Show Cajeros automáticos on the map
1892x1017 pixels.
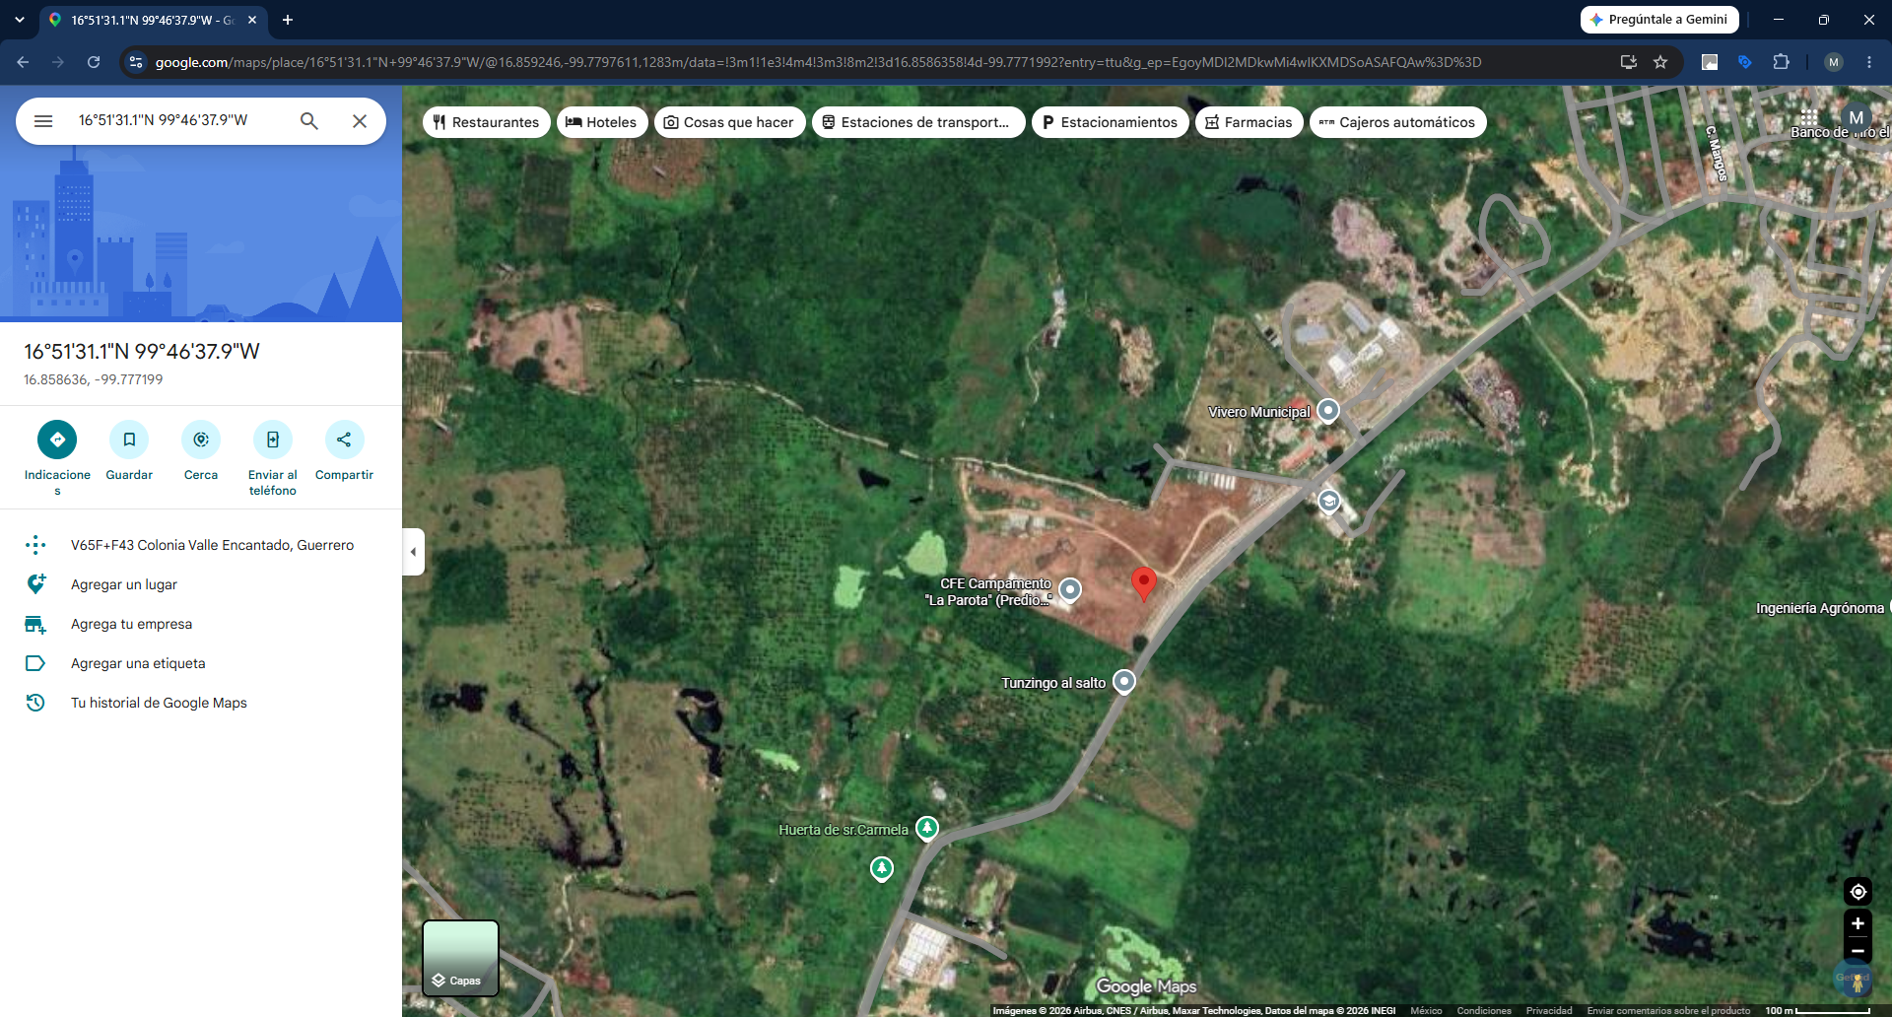[x=1398, y=122]
